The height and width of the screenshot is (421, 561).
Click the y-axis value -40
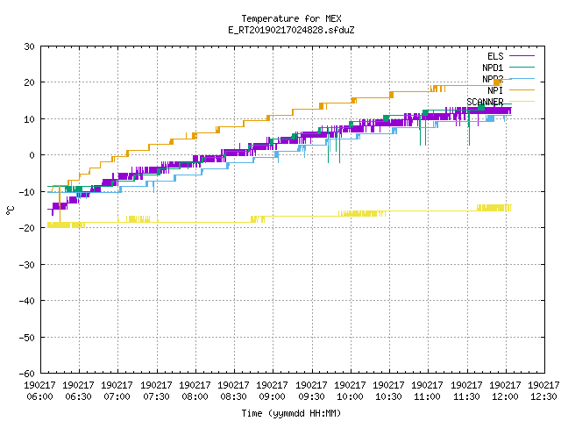pyautogui.click(x=27, y=301)
